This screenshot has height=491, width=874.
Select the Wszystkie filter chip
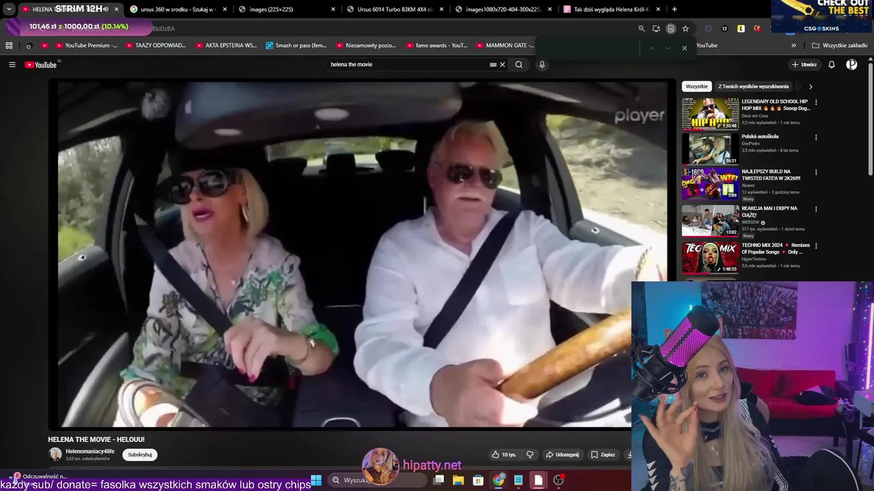(696, 87)
